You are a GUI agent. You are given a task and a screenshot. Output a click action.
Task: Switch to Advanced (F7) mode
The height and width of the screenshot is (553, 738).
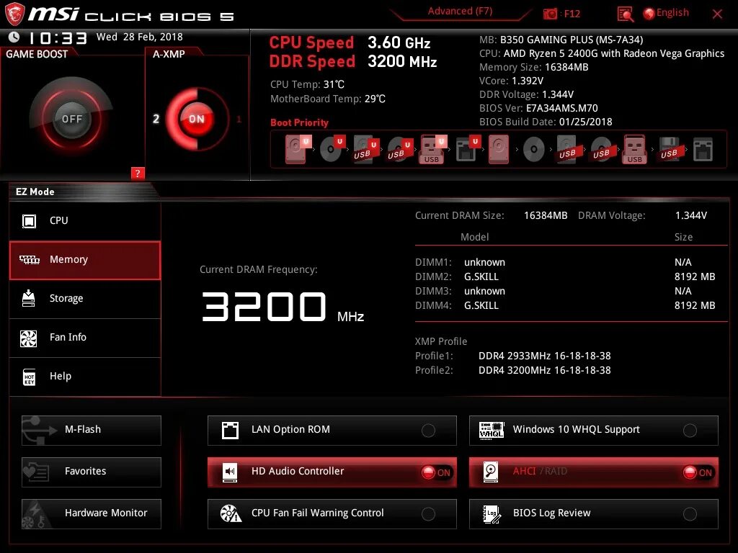point(460,12)
